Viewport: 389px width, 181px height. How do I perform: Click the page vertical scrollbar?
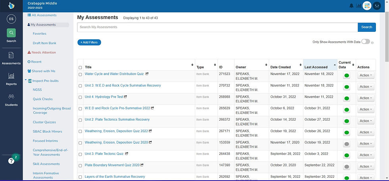tap(387, 37)
